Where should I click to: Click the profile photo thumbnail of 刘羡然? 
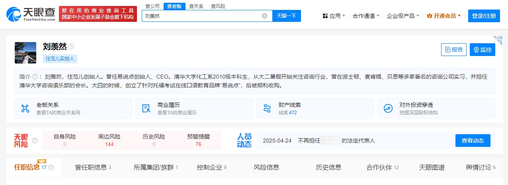[25, 53]
